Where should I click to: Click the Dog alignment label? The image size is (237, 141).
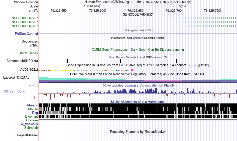point(35,113)
